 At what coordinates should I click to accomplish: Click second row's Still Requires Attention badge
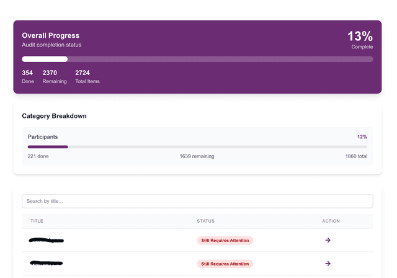click(x=225, y=264)
